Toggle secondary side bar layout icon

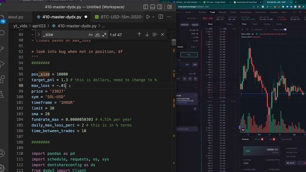[x=160, y=7]
